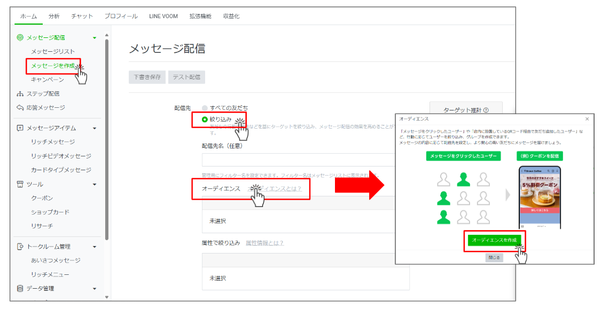
Task: Open the LINE VOOM tab
Action: point(163,16)
